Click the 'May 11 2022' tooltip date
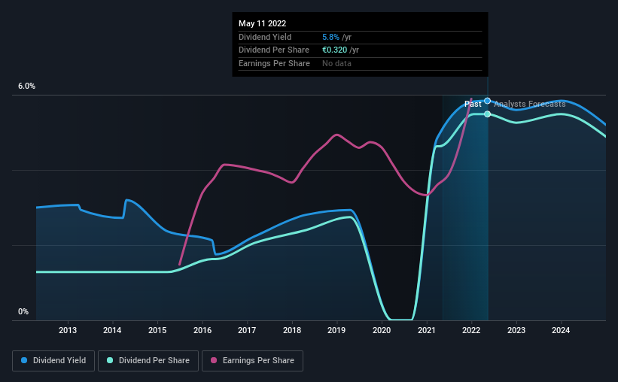 pos(262,23)
